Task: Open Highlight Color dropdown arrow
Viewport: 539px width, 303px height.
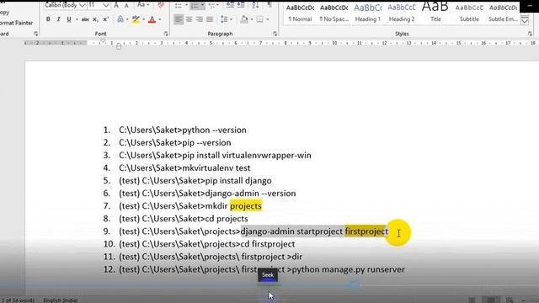Action: pos(143,19)
